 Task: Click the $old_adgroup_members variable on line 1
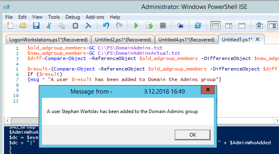point(57,48)
